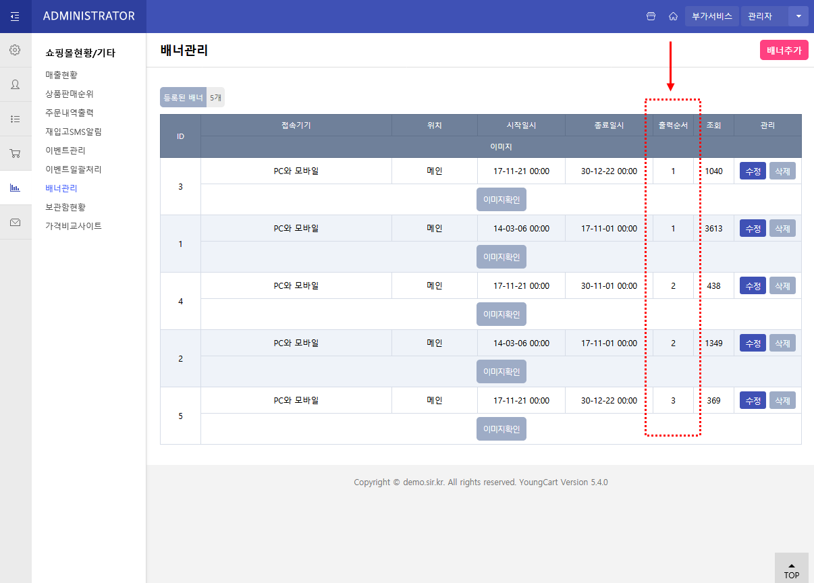This screenshot has width=814, height=583.
Task: Open 매출현황 in the side menu
Action: click(61, 75)
